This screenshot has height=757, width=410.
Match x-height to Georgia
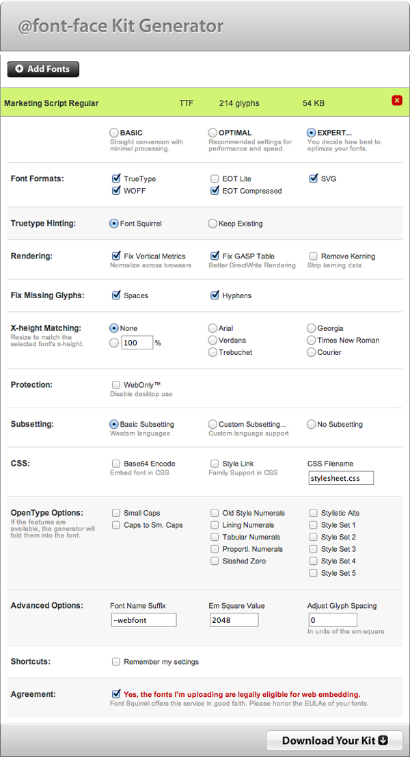point(312,328)
